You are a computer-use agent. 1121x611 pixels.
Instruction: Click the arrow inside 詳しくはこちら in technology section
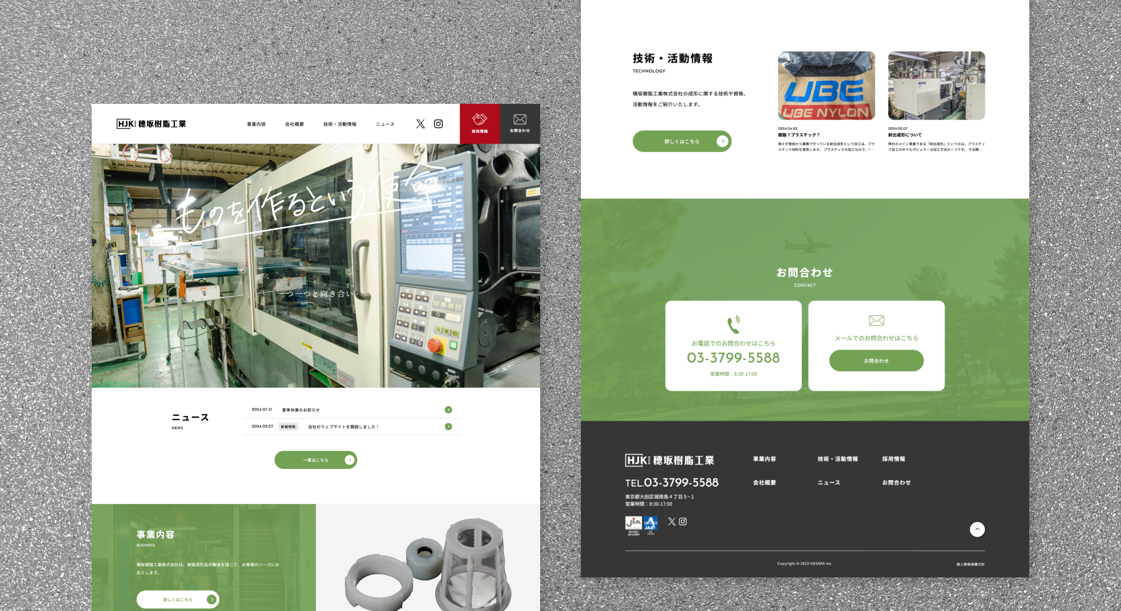pyautogui.click(x=722, y=141)
